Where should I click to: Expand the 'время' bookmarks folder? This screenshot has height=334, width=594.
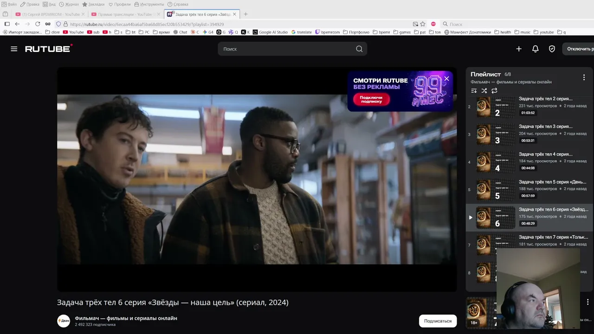coord(161,32)
